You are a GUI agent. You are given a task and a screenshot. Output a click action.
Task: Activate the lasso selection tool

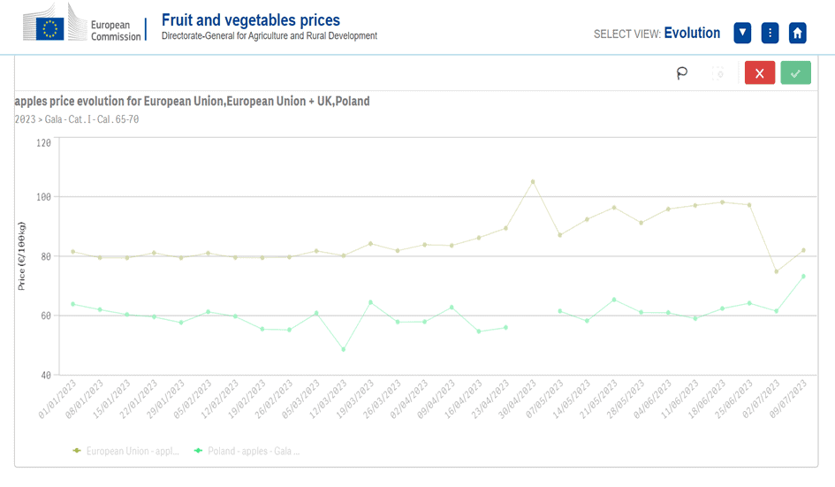point(681,73)
